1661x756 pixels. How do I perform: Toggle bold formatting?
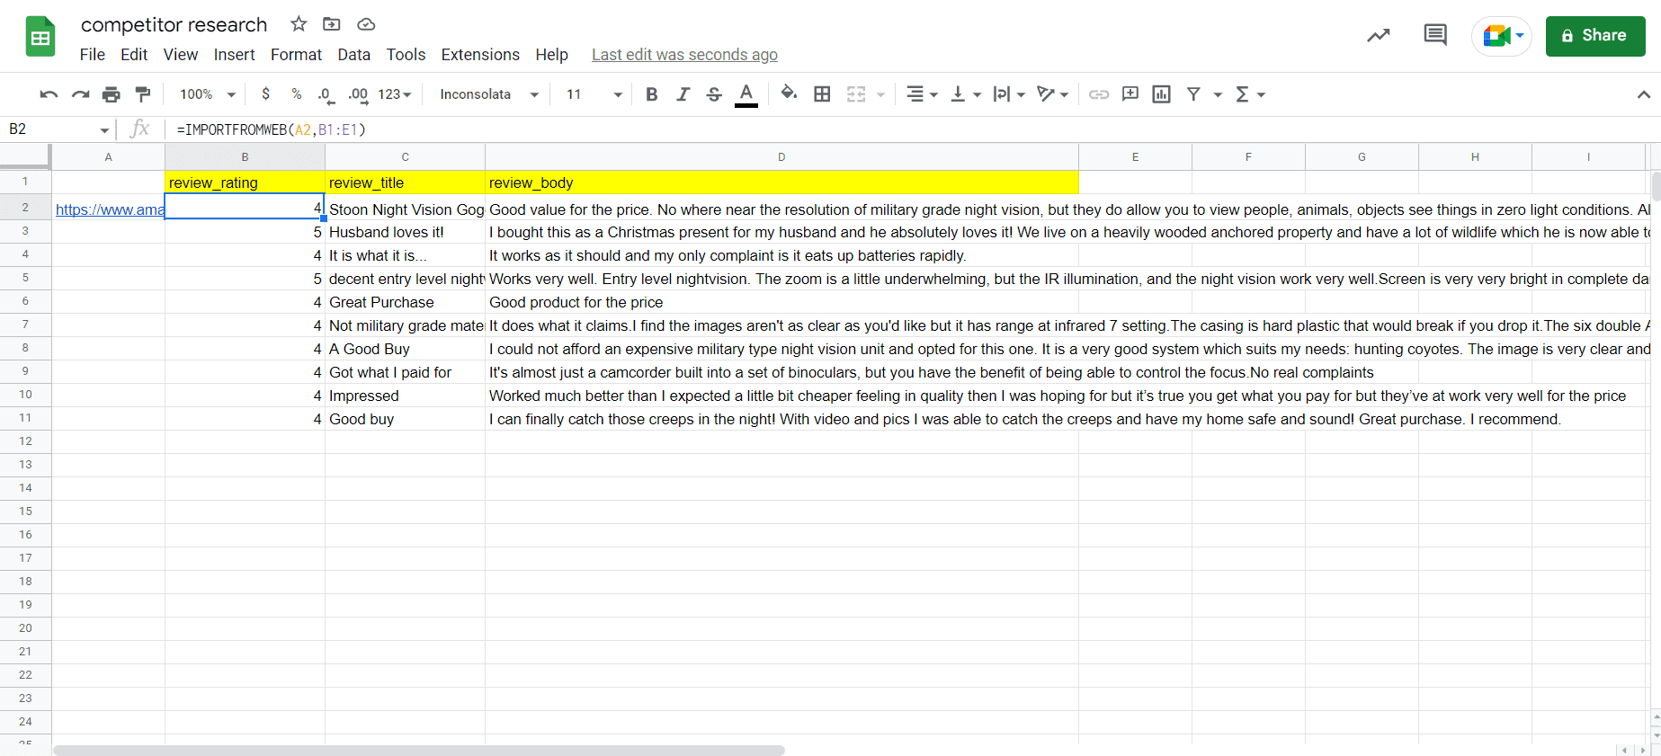(x=652, y=94)
